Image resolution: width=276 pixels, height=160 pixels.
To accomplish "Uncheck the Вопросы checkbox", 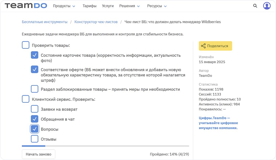I will (34, 129).
